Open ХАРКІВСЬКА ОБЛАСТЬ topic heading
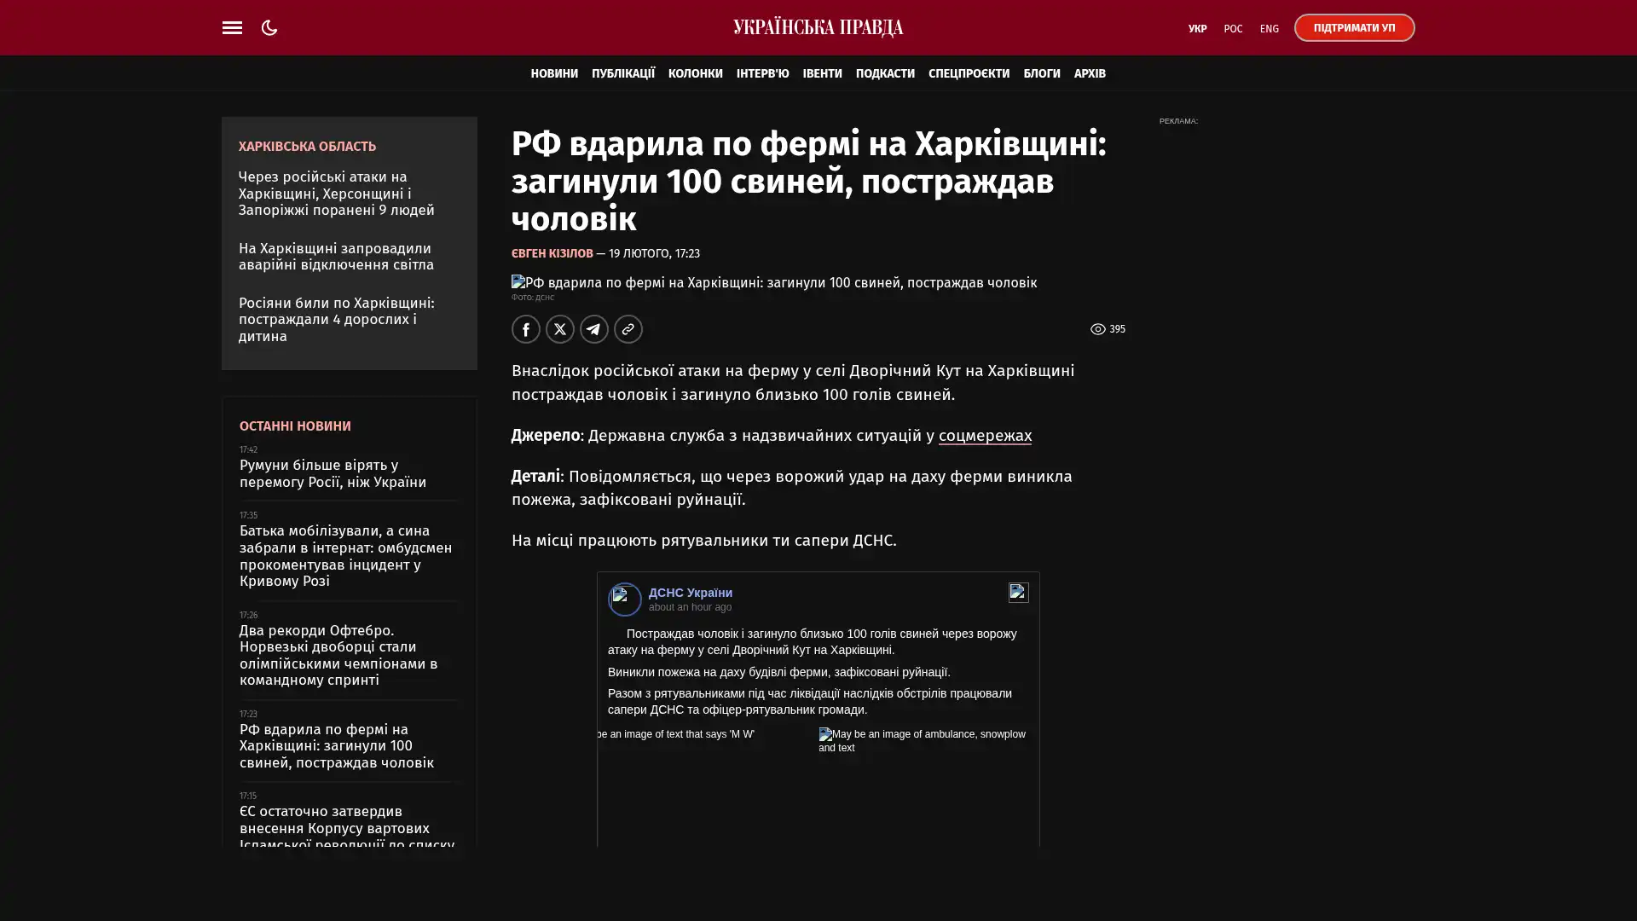Screen dimensions: 1637x921 click(x=307, y=147)
